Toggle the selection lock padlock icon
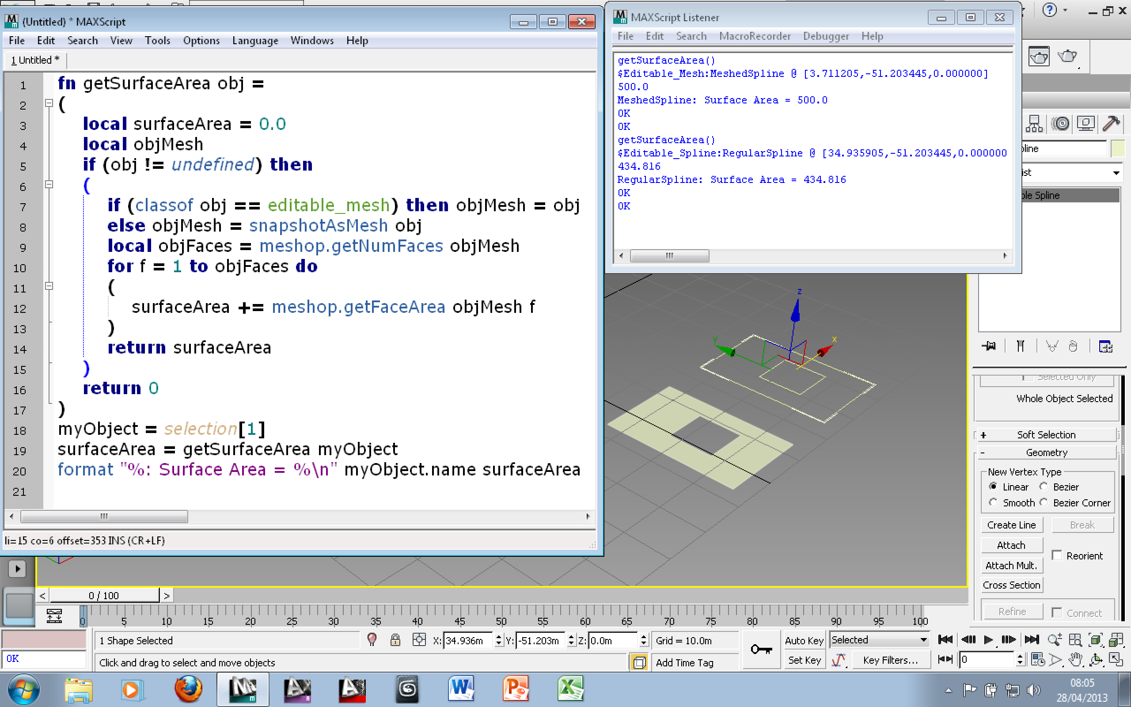The width and height of the screenshot is (1131, 707). (395, 640)
